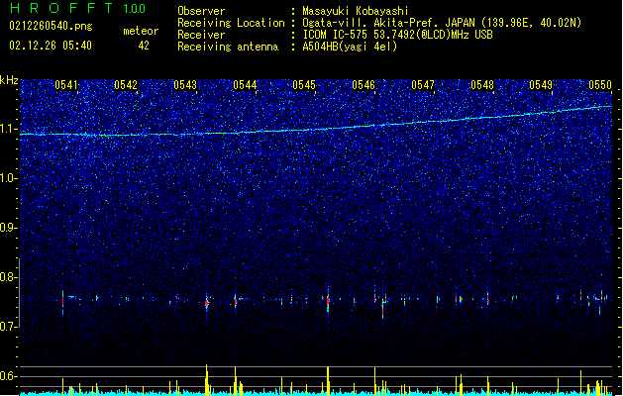Click the Receiving antenna label

click(228, 47)
